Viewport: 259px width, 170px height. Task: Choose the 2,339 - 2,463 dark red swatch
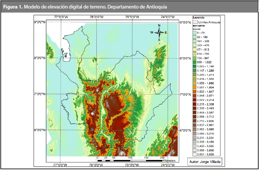[196, 108]
